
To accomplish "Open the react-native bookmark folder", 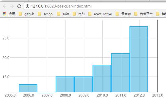I will 100,14.
